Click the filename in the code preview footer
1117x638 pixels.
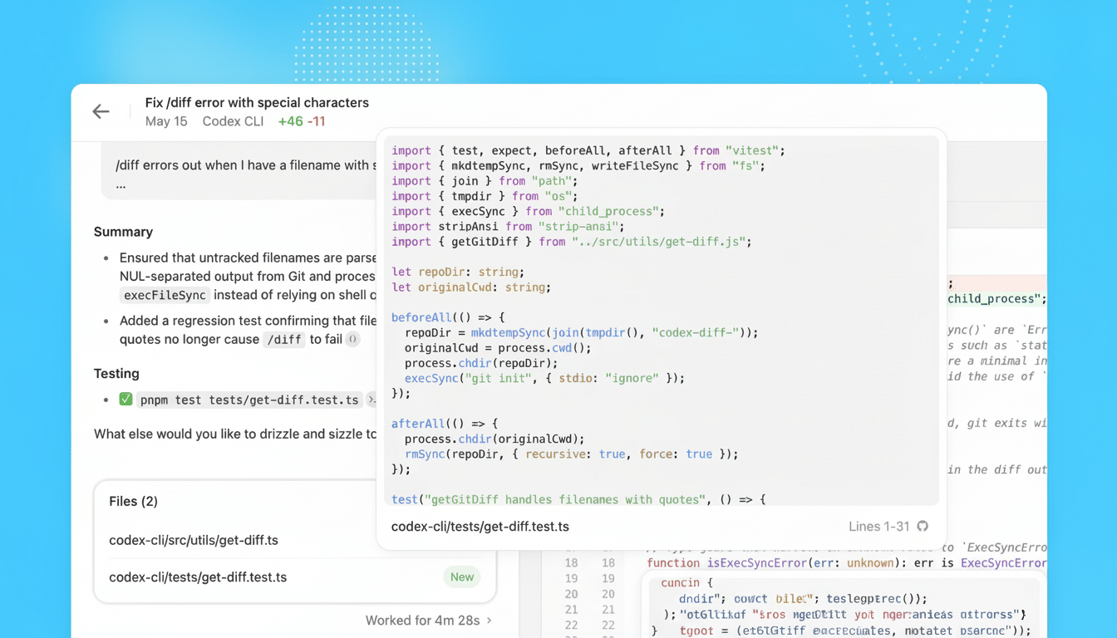click(480, 526)
